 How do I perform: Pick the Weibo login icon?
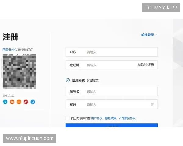coord(26,102)
